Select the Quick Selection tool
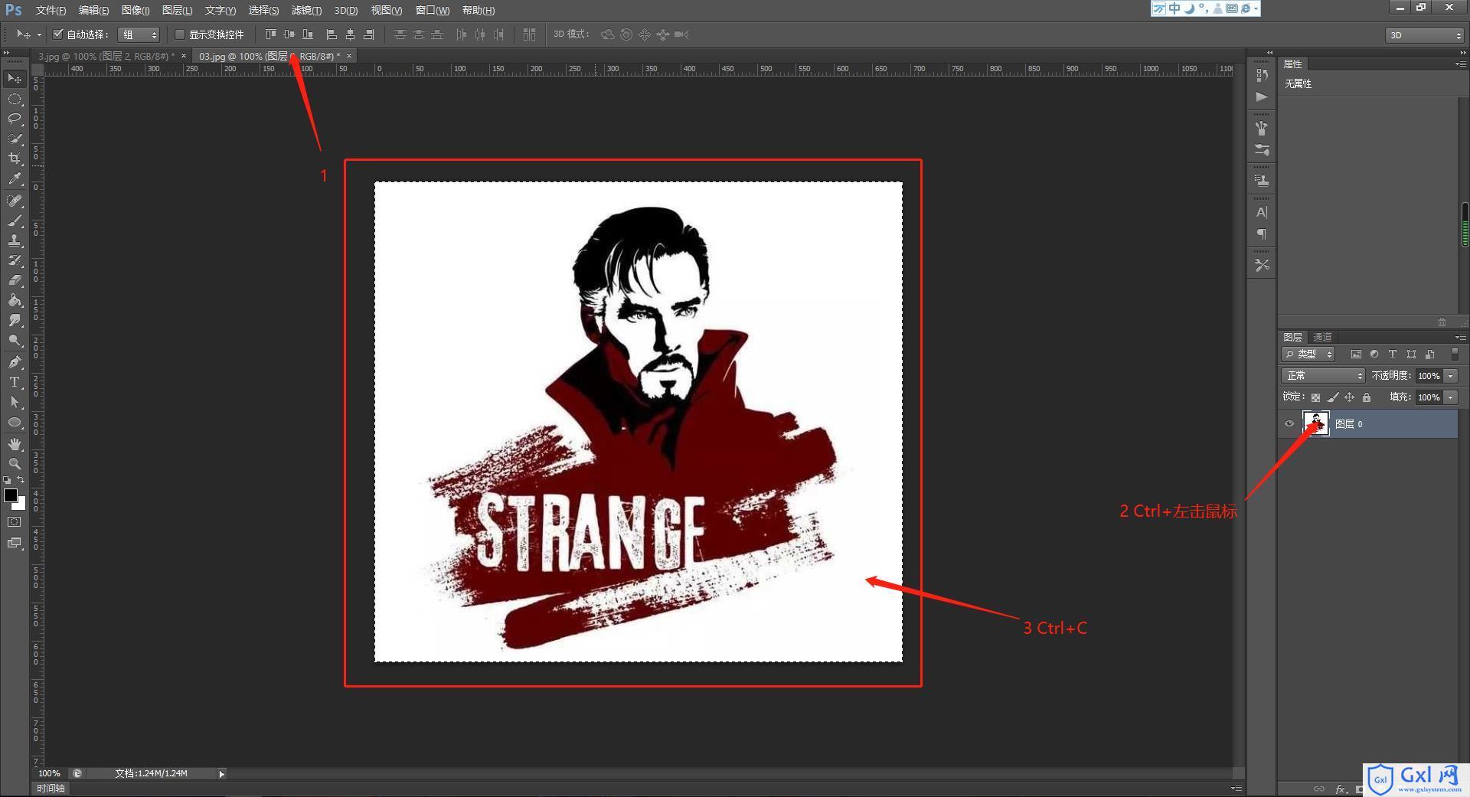The image size is (1470, 797). click(15, 139)
